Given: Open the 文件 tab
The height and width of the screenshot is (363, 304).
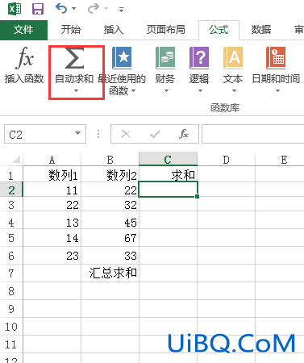Looking at the screenshot, I should pyautogui.click(x=23, y=30).
